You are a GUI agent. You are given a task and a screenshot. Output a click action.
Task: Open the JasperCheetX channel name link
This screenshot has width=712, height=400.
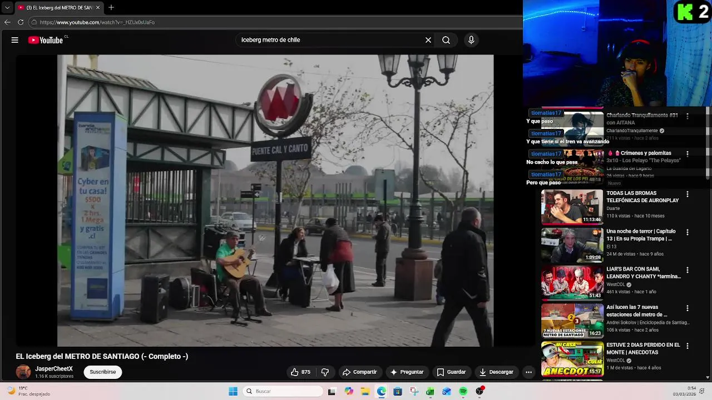point(54,369)
